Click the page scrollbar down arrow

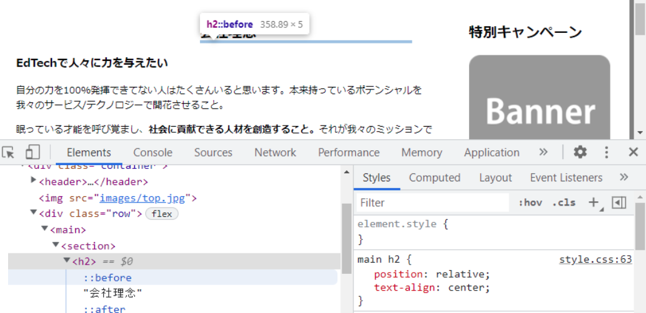coord(640,133)
